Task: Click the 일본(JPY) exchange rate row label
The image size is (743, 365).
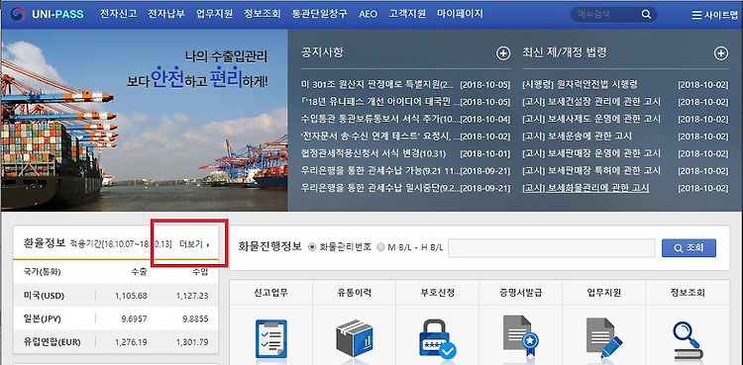Action: click(43, 319)
